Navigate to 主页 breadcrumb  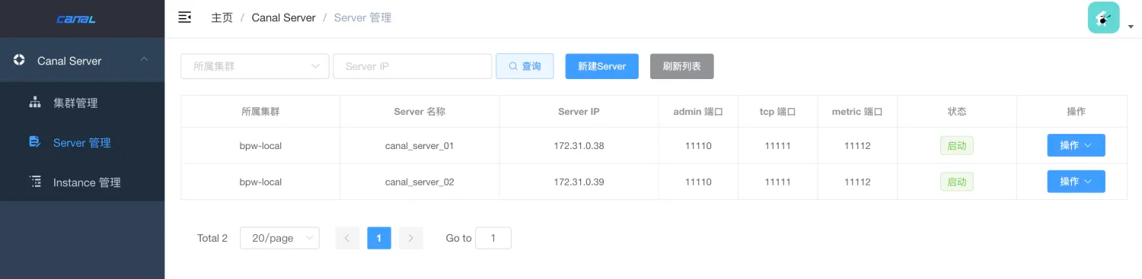coord(222,17)
